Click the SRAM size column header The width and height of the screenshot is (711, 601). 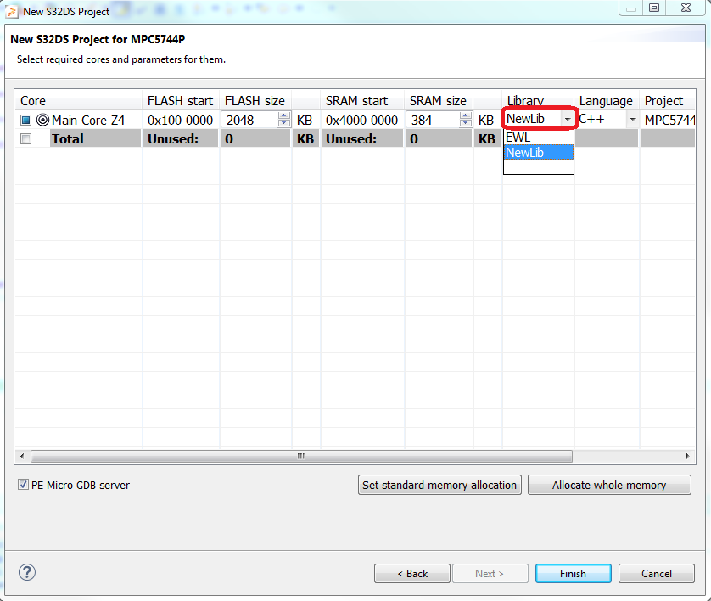[439, 101]
